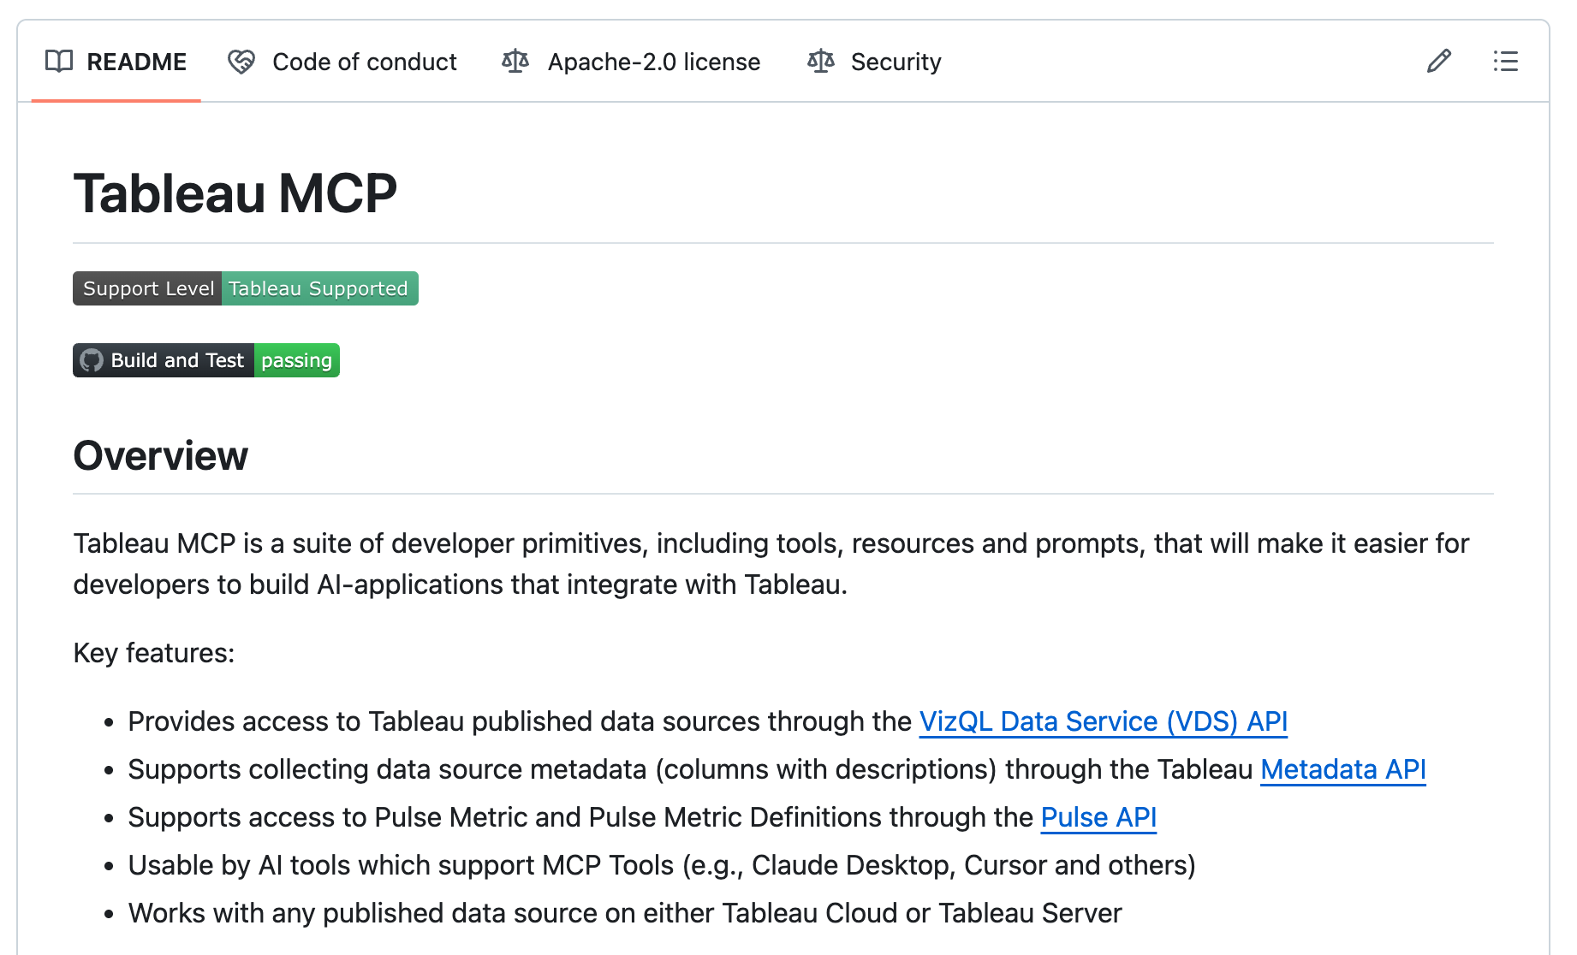Screen dimensions: 1577x955
Task: Click the GitHub logo on the Build and Test badge
Action: point(91,360)
